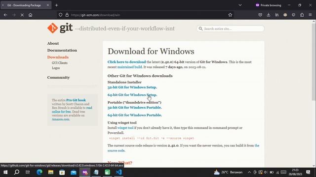Open the About section

[x=53, y=43]
